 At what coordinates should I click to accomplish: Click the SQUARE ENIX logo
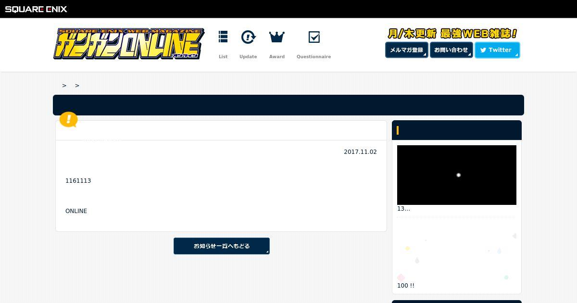pos(36,9)
